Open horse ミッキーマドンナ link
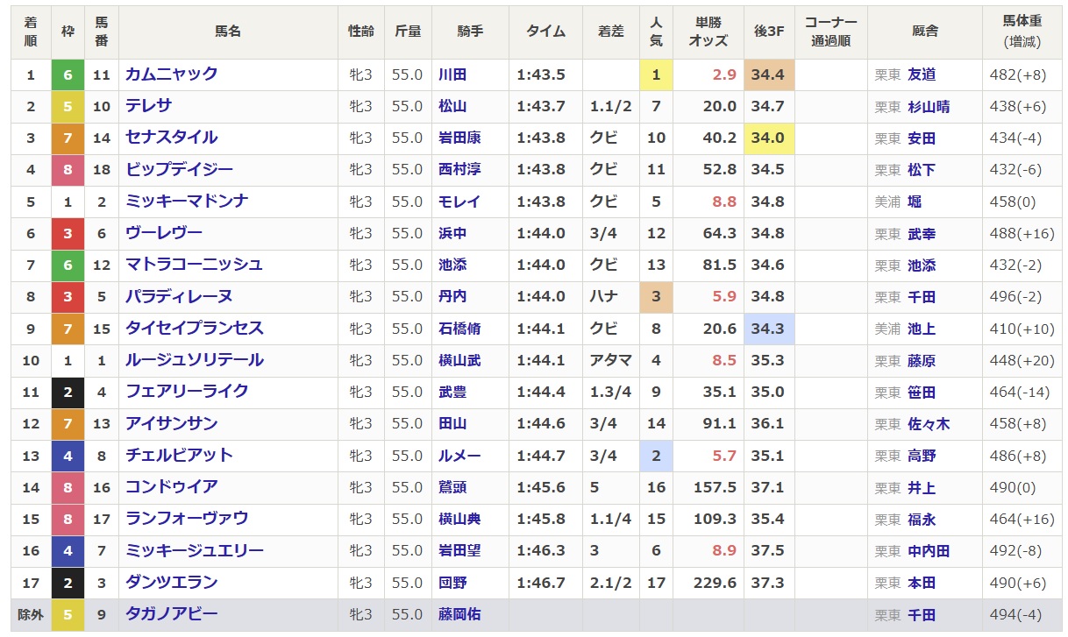 pos(187,202)
